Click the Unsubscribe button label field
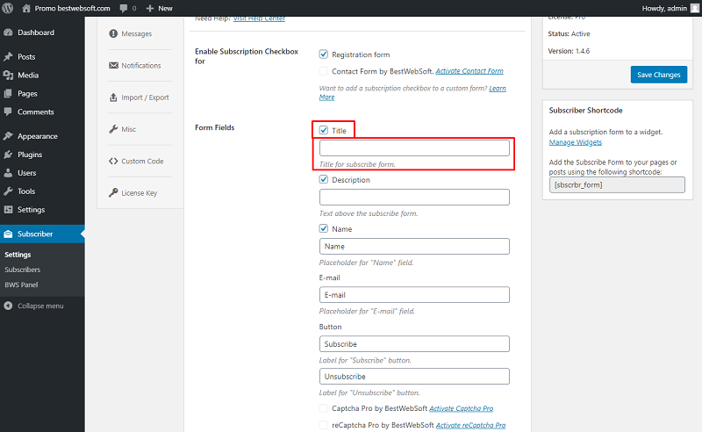Viewport: 702px width, 432px height. [414, 377]
